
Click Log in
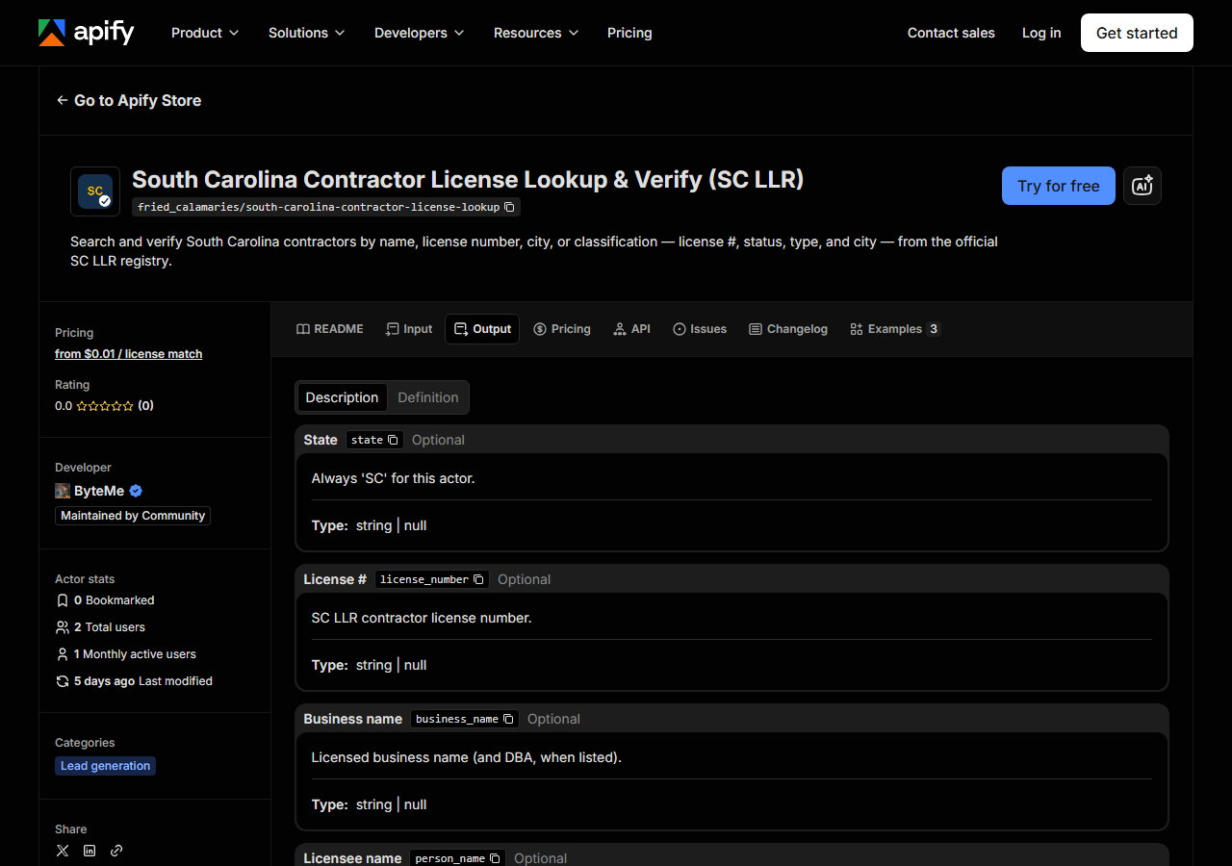point(1041,33)
